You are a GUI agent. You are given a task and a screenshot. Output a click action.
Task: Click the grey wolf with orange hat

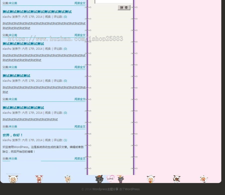(x=99, y=179)
